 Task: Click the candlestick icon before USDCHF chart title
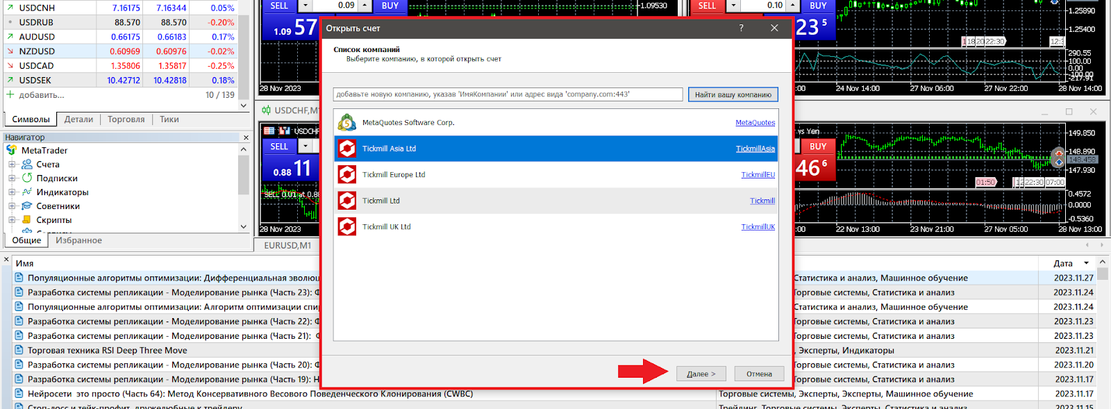tap(266, 110)
